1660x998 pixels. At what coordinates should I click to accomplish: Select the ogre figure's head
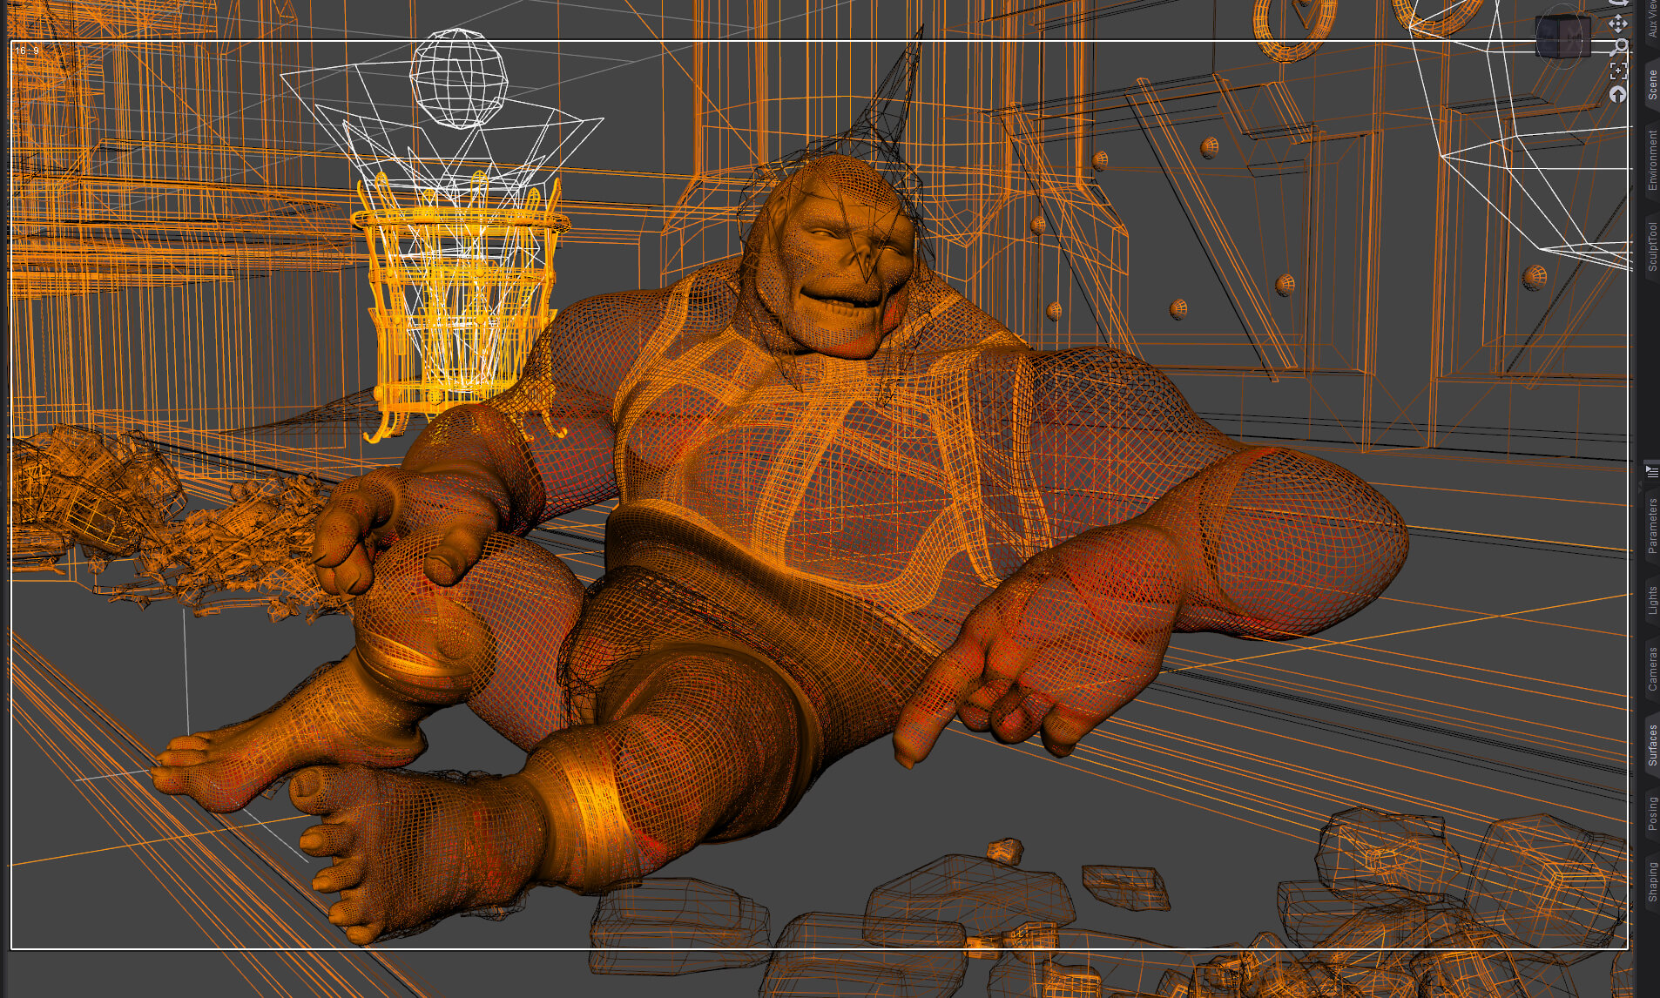click(832, 257)
